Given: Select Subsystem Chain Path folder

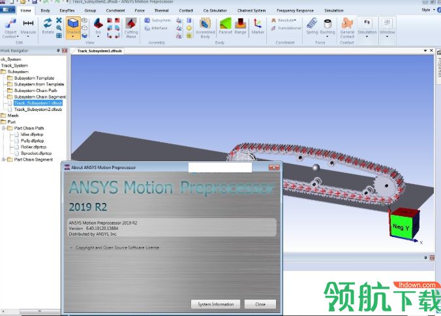Looking at the screenshot, I should 35,90.
